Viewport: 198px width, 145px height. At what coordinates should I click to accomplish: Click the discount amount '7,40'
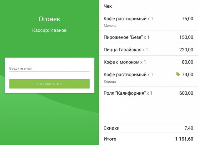coord(189,128)
